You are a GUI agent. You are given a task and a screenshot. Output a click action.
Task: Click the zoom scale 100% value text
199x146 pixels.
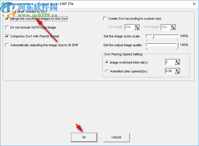pos(184,36)
